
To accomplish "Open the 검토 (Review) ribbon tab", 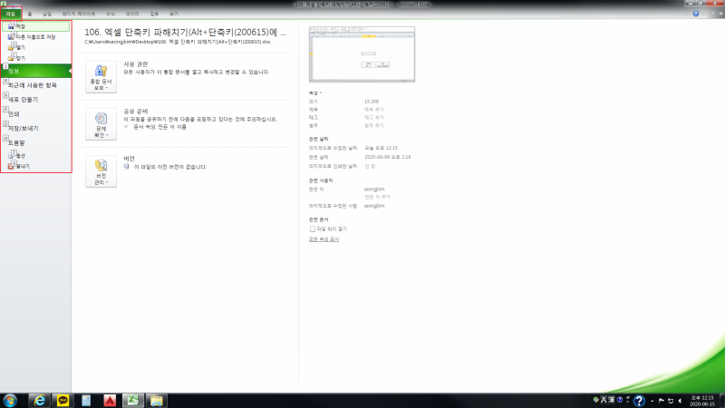I will 154,14.
